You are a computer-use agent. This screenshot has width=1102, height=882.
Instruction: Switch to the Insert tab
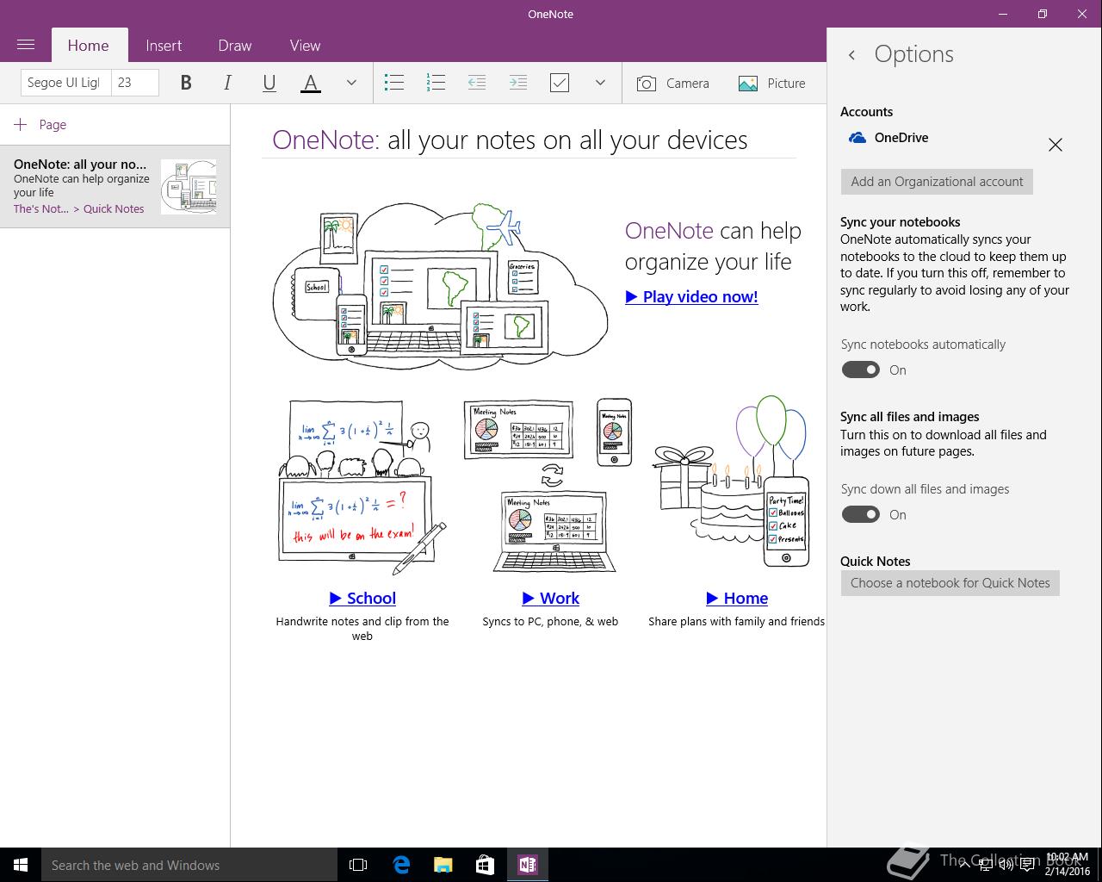tap(164, 46)
